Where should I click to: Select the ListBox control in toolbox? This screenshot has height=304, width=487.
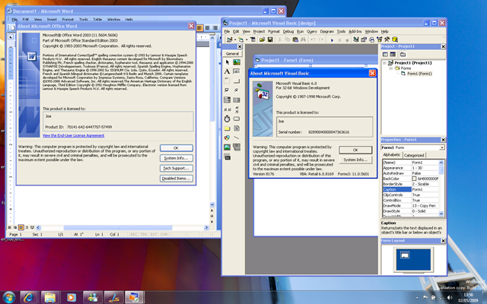pyautogui.click(x=237, y=100)
